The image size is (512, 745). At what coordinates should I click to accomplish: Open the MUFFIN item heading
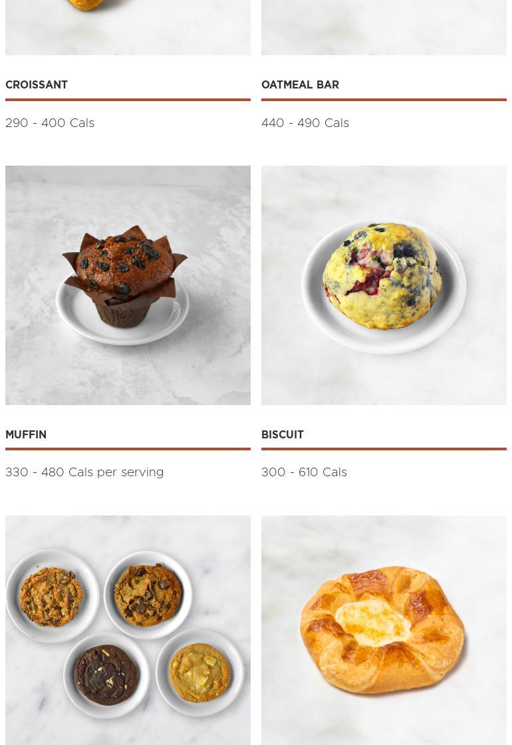pyautogui.click(x=26, y=434)
